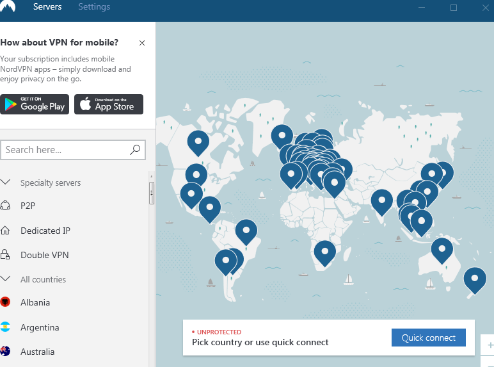Collapse the Specialty servers section

tap(5, 183)
